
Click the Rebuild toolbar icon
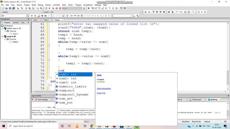click(x=57, y=8)
